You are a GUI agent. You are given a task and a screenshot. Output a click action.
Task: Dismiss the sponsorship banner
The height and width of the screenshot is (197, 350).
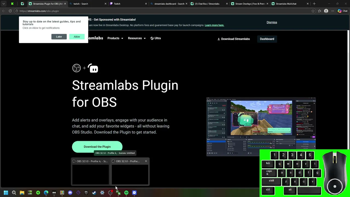click(272, 22)
